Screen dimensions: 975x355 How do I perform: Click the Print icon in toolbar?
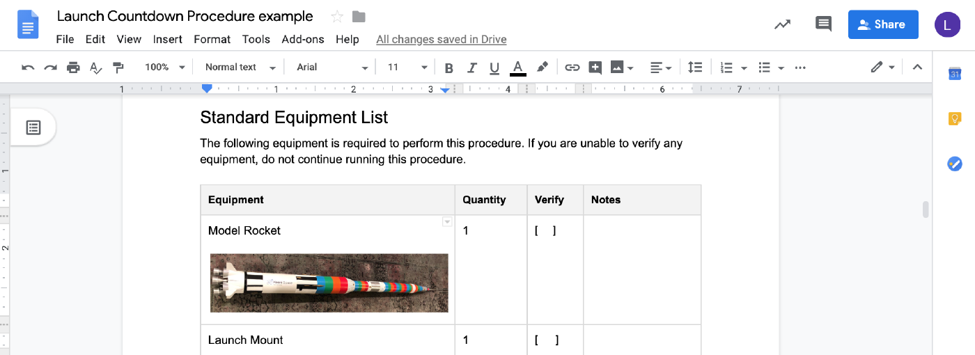(x=73, y=68)
